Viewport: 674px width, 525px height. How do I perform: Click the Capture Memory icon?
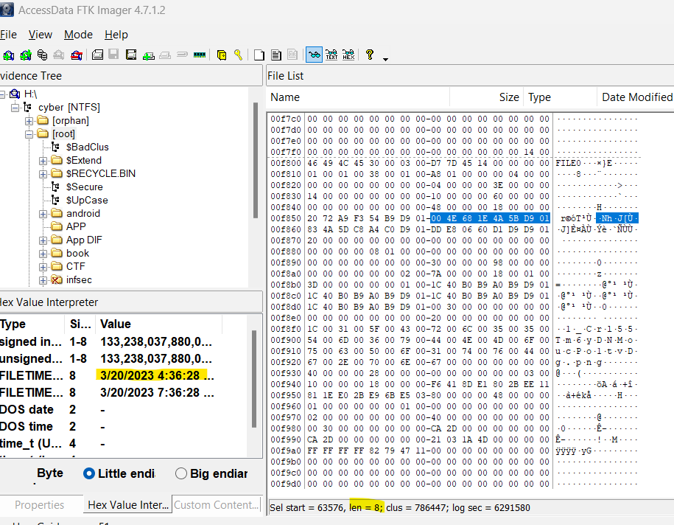pos(200,55)
